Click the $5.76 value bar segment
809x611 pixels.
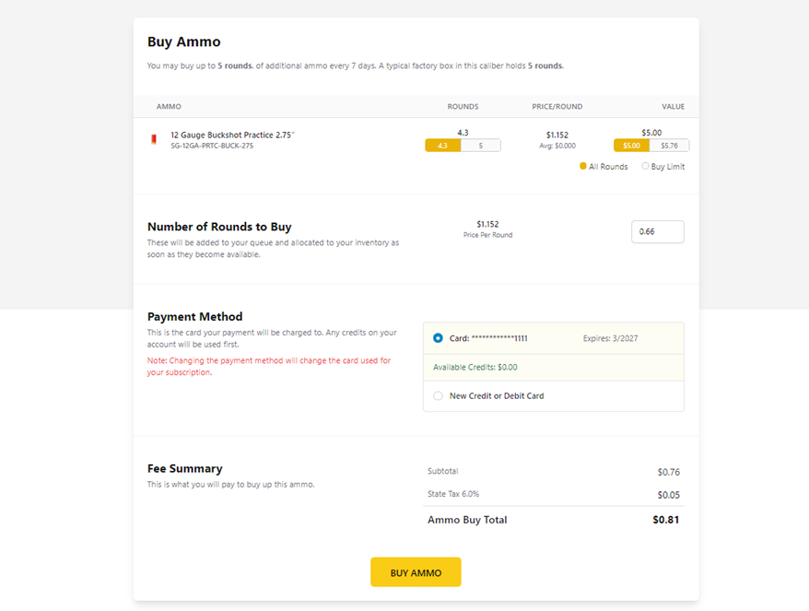tap(669, 146)
